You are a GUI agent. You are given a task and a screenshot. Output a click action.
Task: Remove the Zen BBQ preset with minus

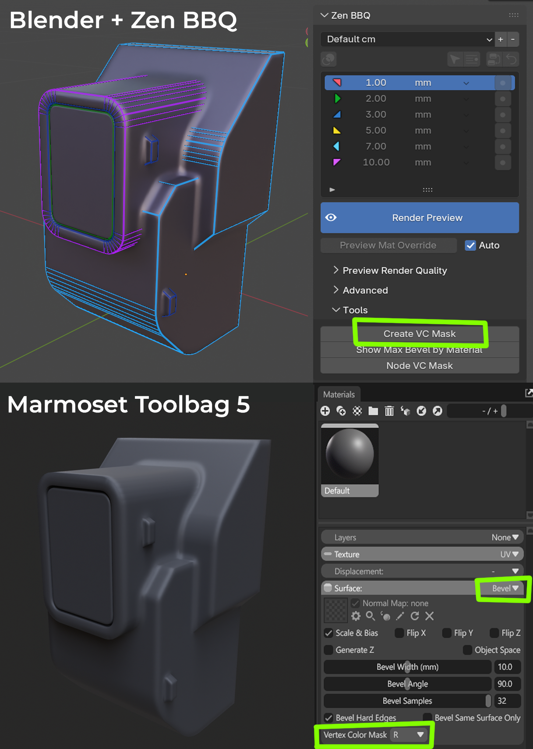[513, 39]
